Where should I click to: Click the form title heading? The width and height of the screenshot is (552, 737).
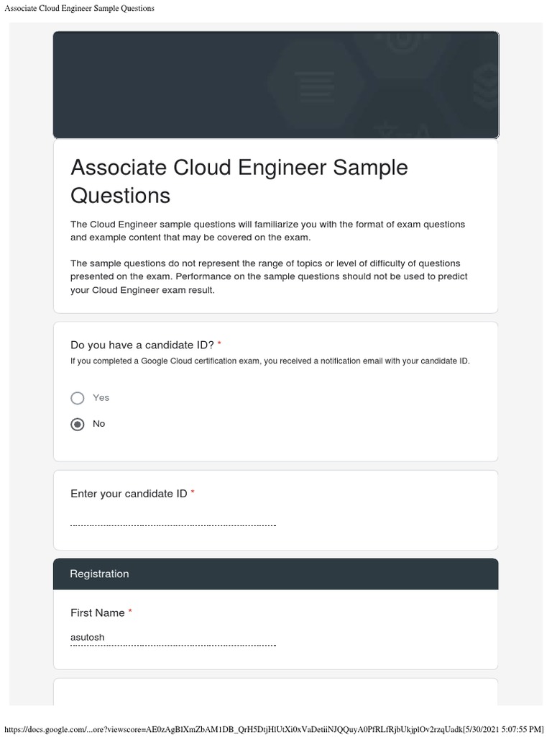[239, 181]
